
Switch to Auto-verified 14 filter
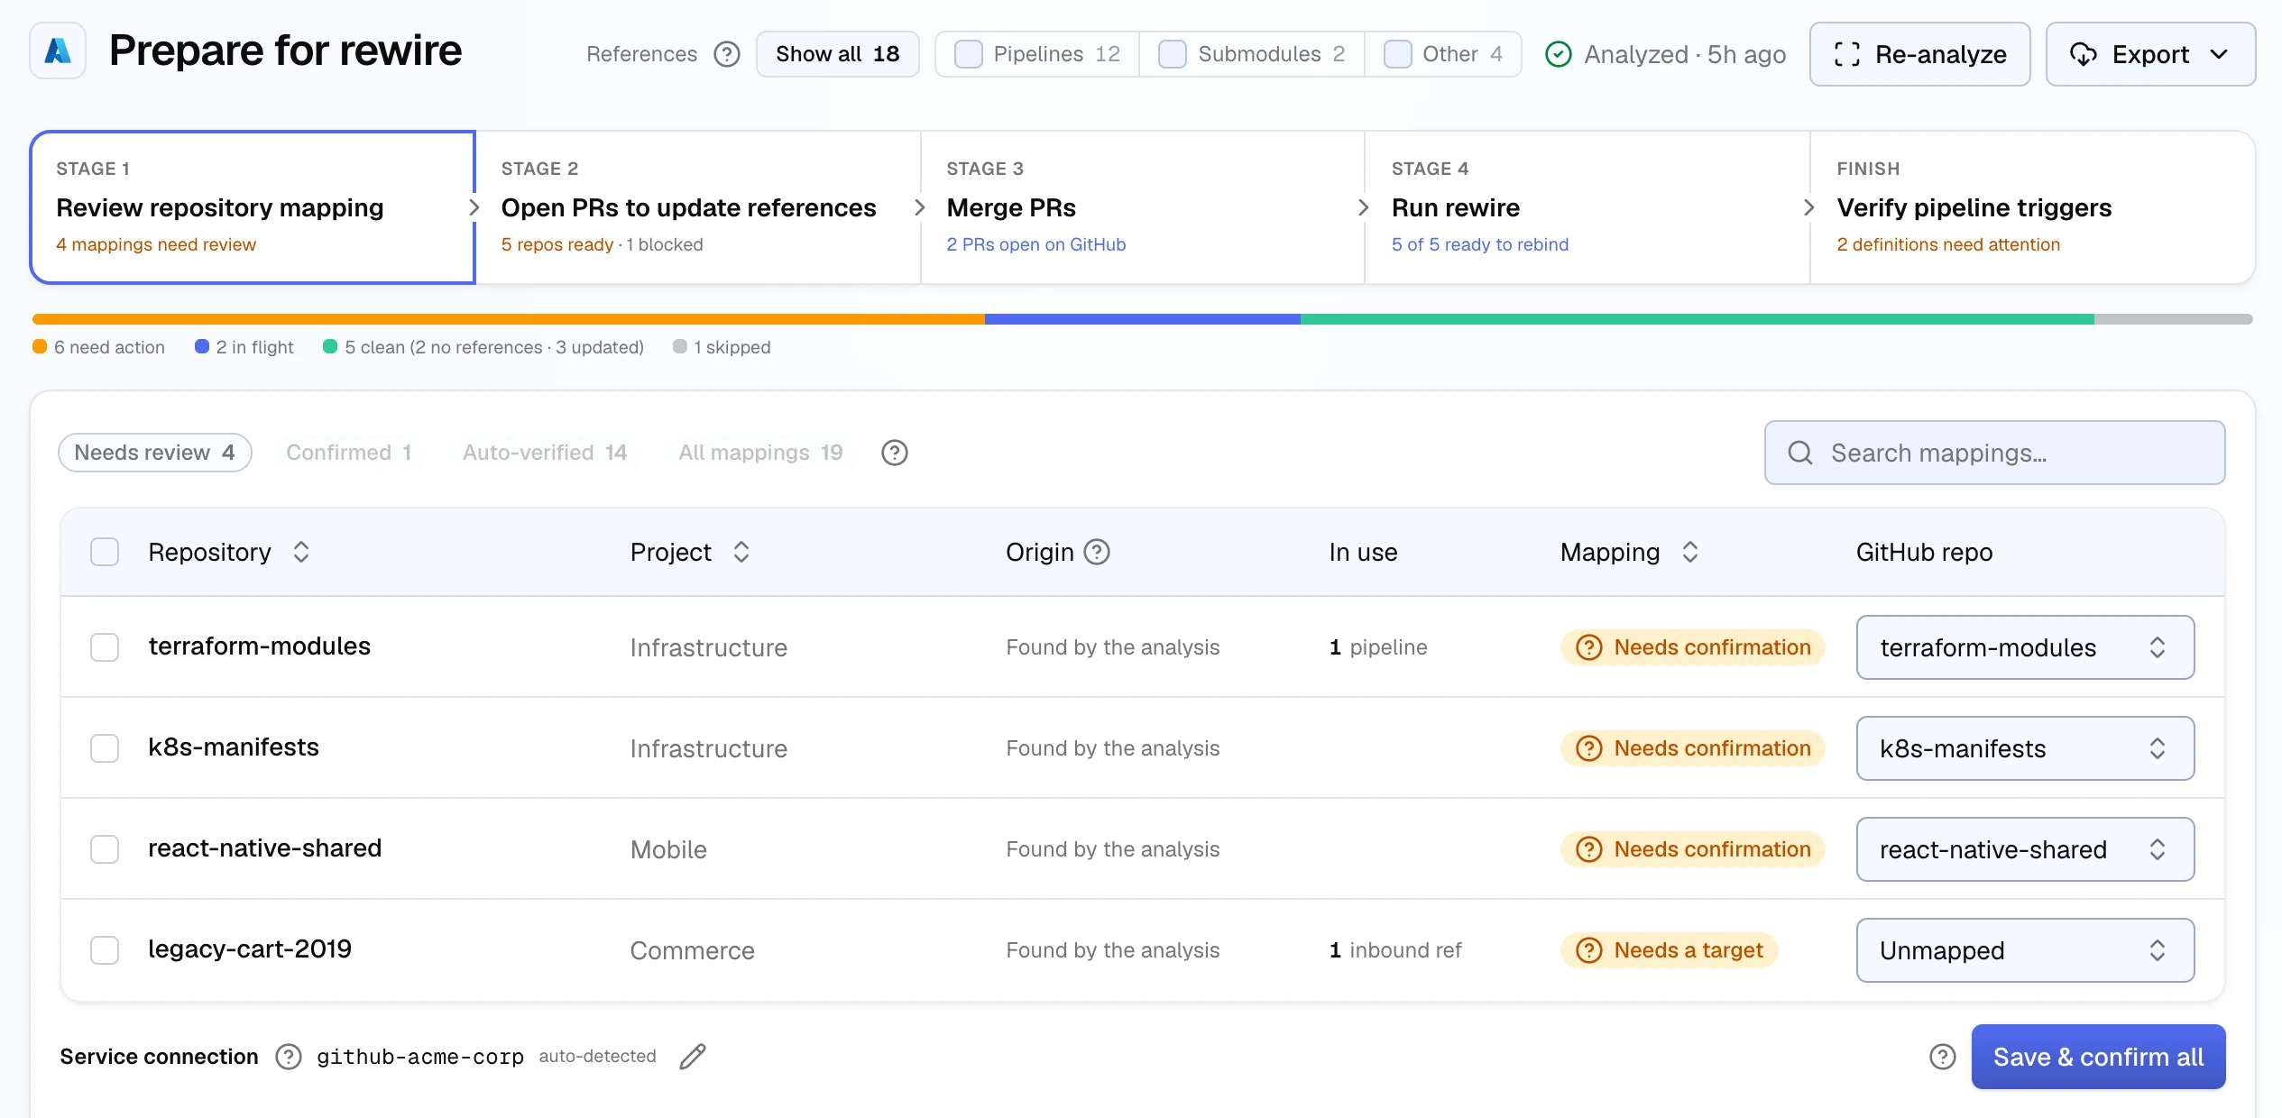[545, 453]
